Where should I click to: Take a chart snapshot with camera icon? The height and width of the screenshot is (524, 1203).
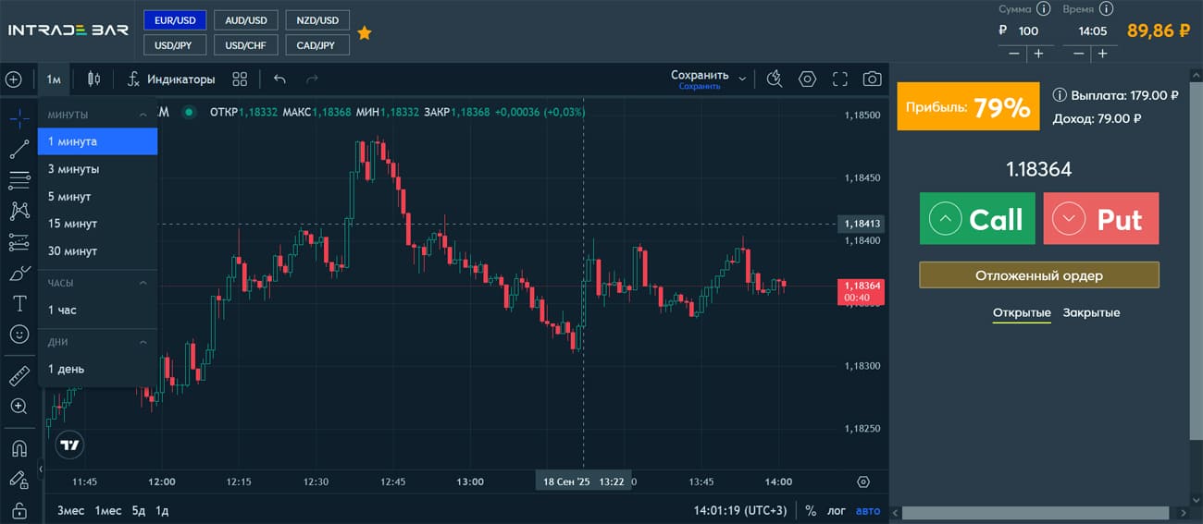[x=872, y=79]
